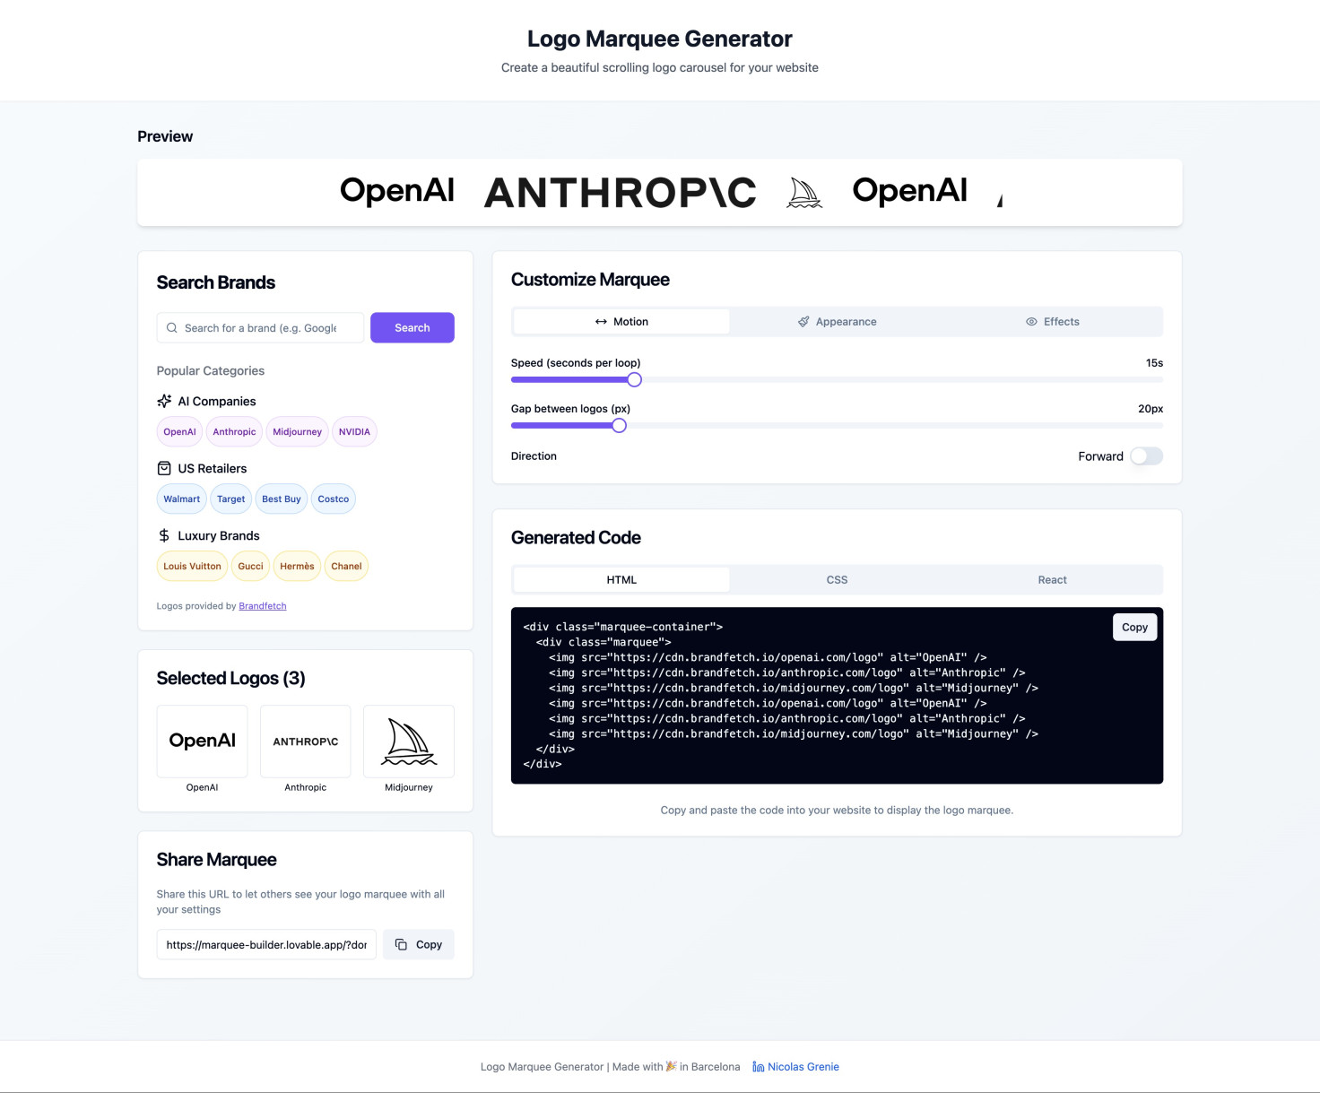Switch to the Appearance tab
Viewport: 1320px width, 1093px height.
(837, 322)
